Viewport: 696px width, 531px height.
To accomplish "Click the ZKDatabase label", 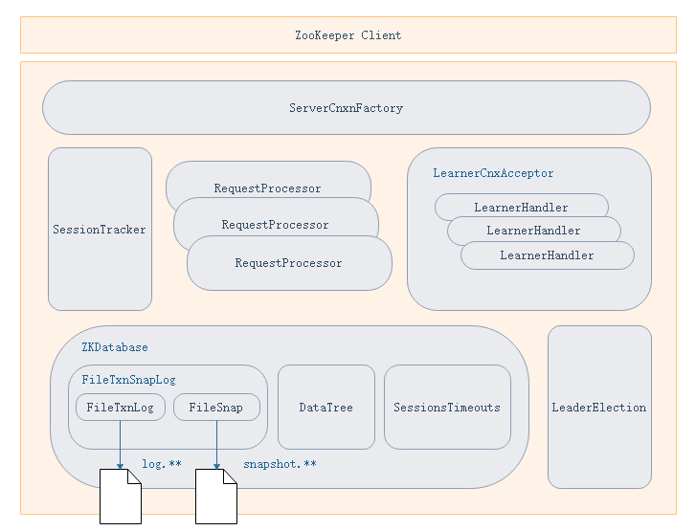I will pos(115,347).
